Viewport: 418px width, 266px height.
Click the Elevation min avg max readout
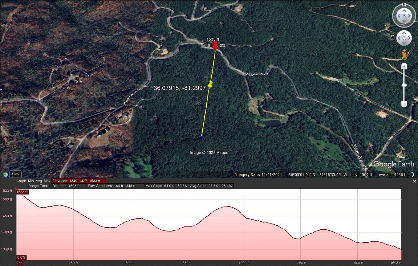79,181
